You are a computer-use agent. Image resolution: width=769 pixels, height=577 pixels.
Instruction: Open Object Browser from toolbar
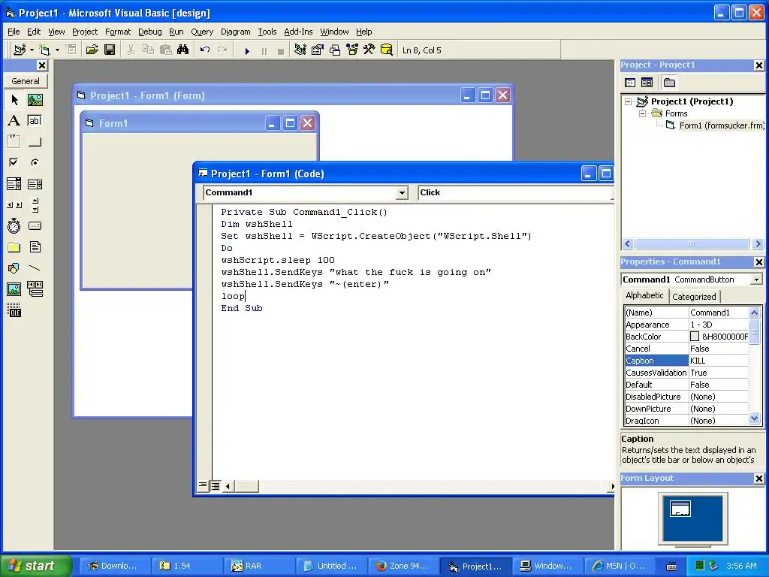(x=352, y=50)
